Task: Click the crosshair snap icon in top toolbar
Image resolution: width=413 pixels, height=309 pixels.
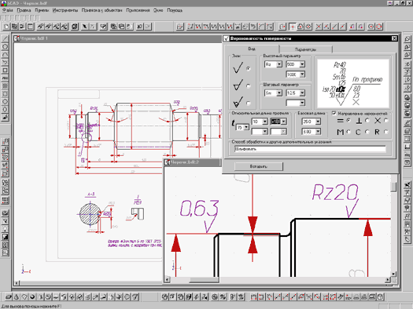Action: pyautogui.click(x=292, y=27)
